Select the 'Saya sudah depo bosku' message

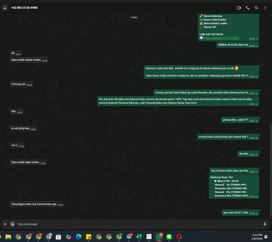(x=28, y=162)
